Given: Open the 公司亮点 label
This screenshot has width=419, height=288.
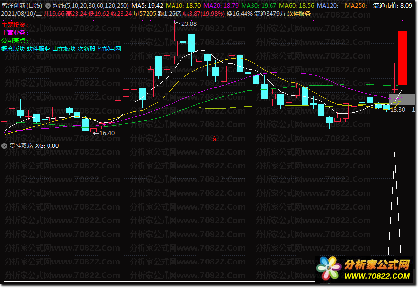Looking at the screenshot, I should click(x=15, y=41).
